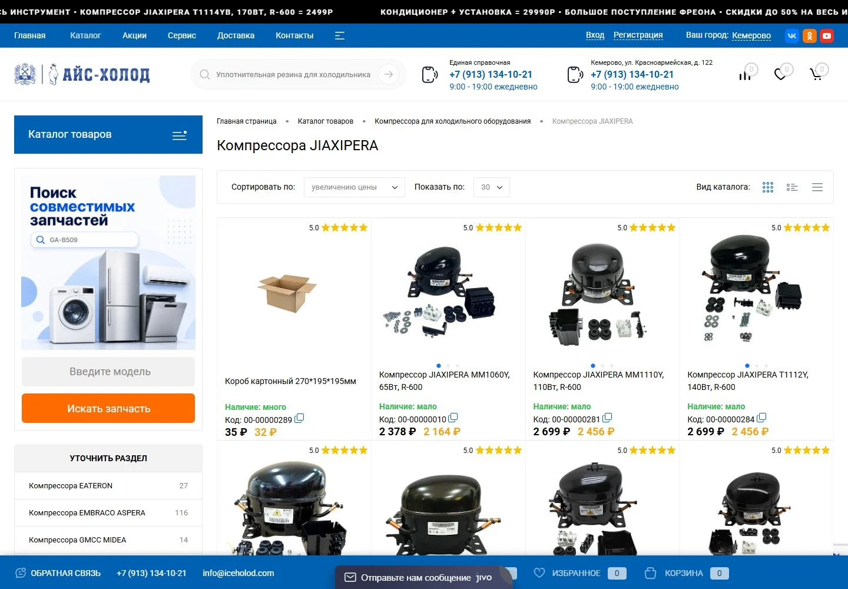Copy product code 00-00000289

(299, 418)
